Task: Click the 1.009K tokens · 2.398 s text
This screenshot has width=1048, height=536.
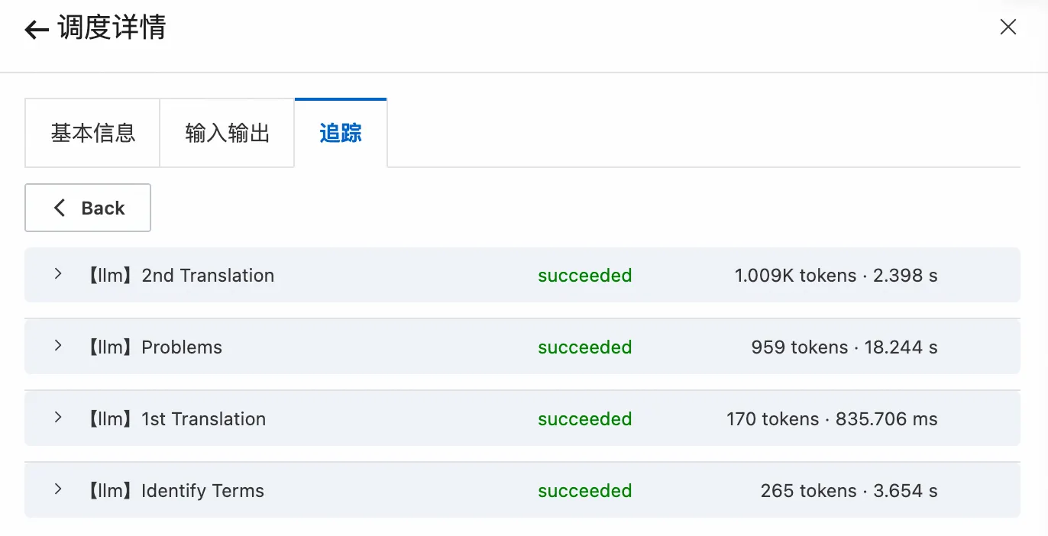Action: [836, 276]
